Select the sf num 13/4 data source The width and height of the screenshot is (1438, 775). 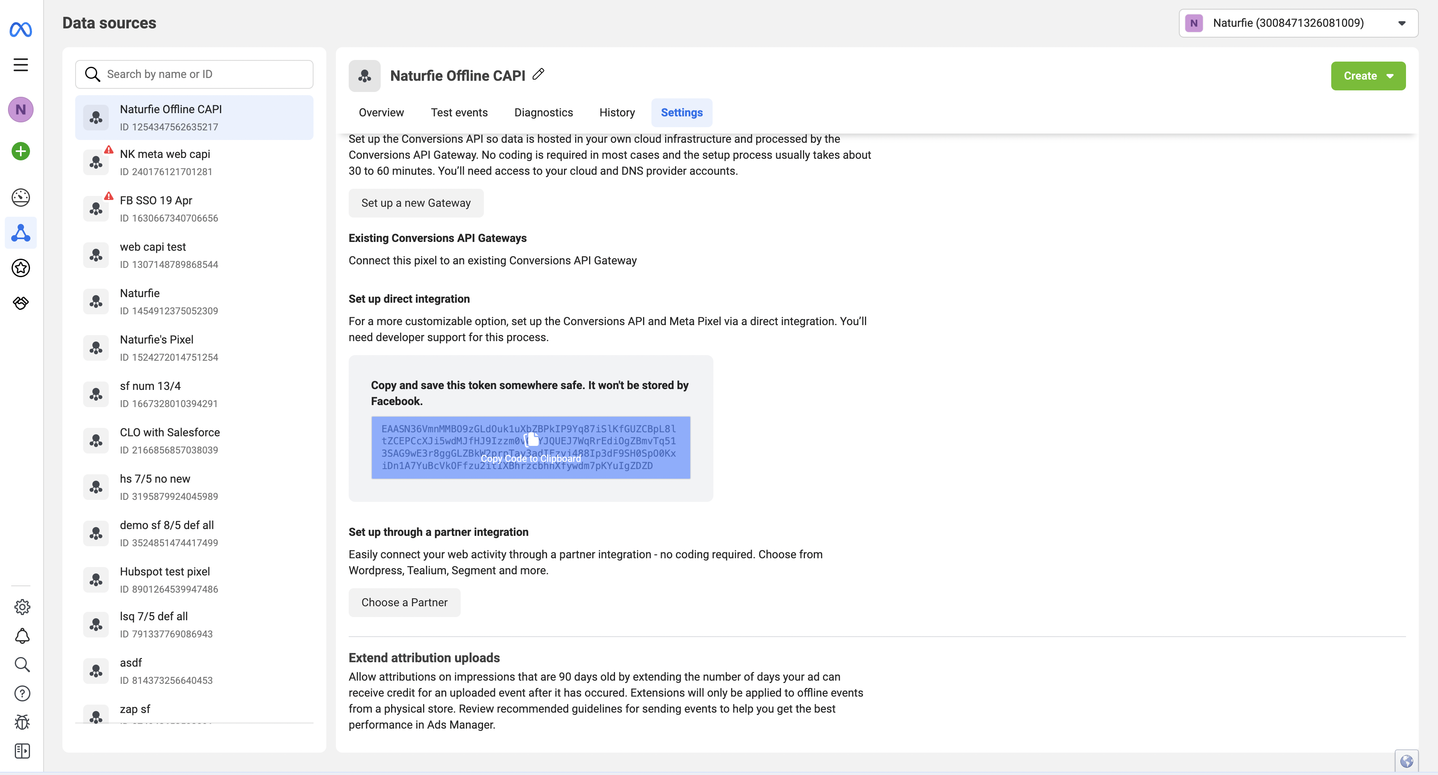194,394
